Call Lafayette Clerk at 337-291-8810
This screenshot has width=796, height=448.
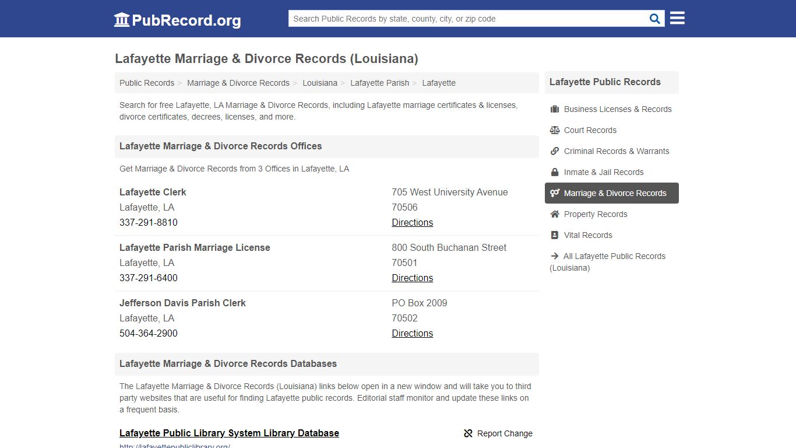click(x=149, y=222)
